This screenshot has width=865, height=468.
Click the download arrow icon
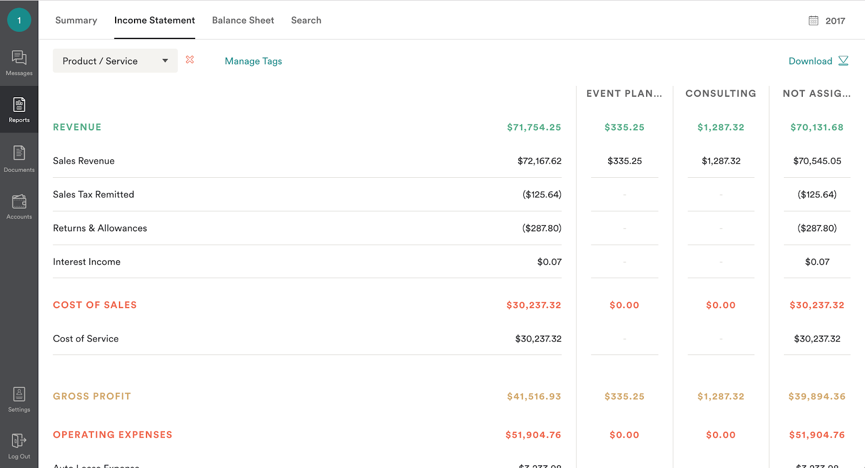(x=843, y=61)
